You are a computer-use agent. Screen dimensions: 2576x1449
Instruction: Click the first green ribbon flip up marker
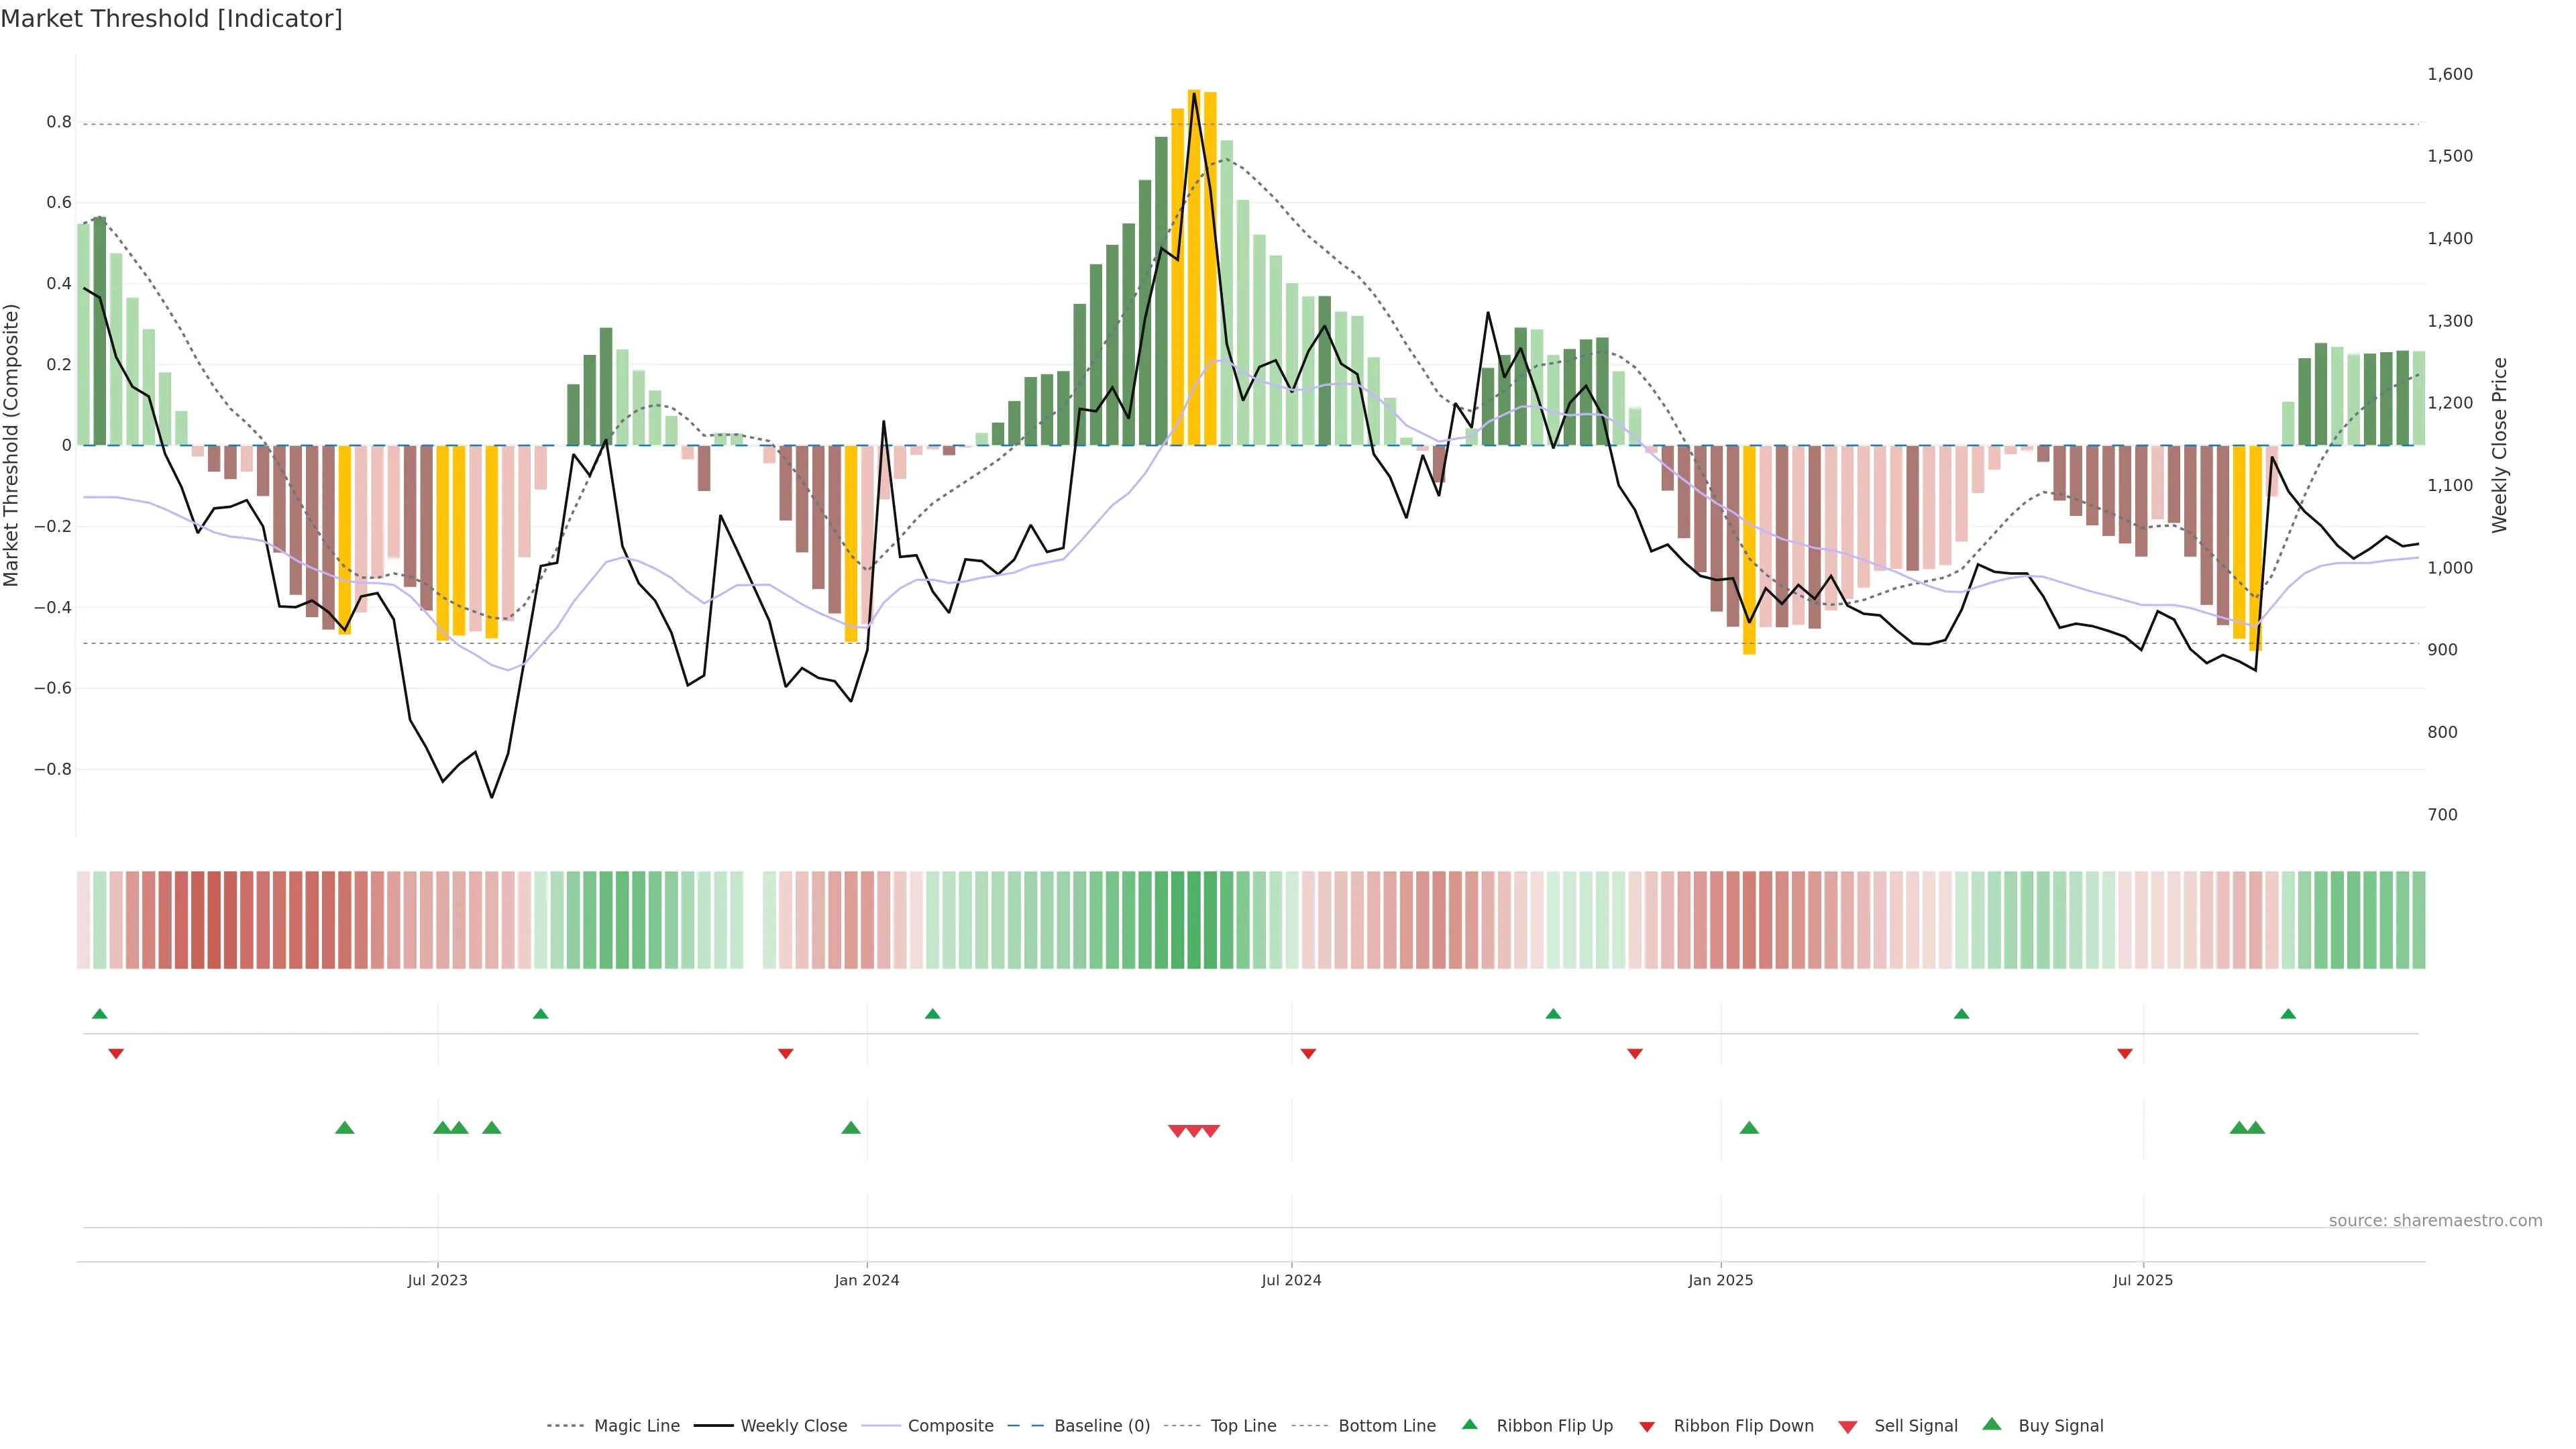[x=100, y=1014]
